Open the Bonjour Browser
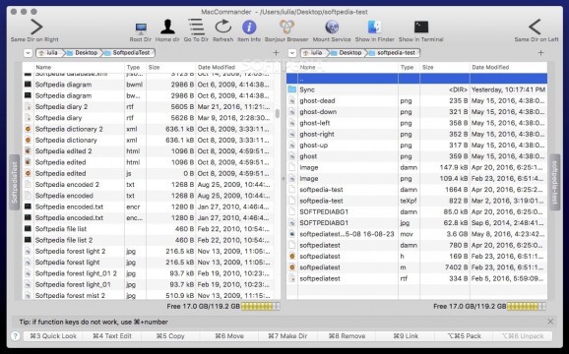The image size is (569, 354). [286, 28]
